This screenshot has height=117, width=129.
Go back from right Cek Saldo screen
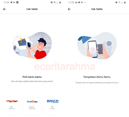[69, 9]
